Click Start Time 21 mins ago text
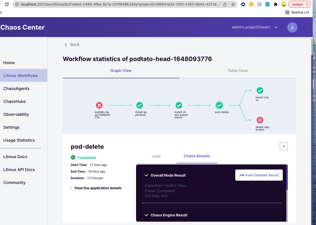316x225 pixels. pos(89,165)
